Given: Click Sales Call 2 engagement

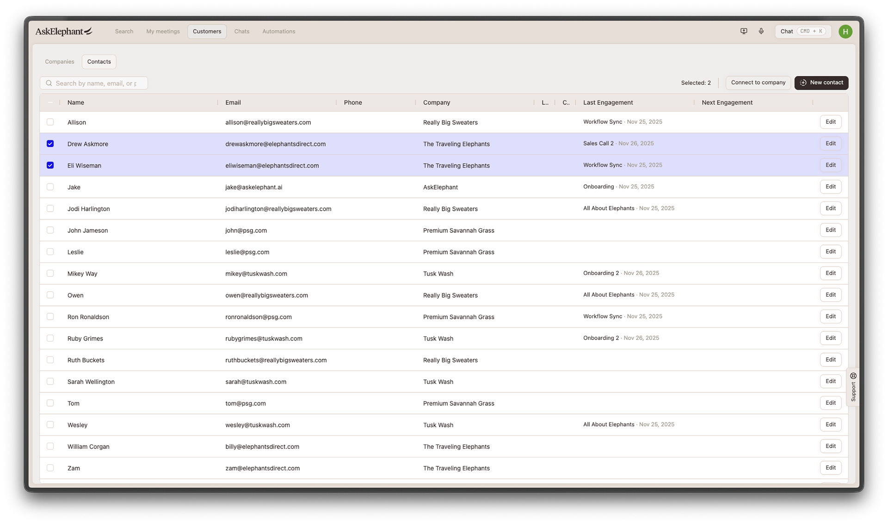Looking at the screenshot, I should point(598,143).
